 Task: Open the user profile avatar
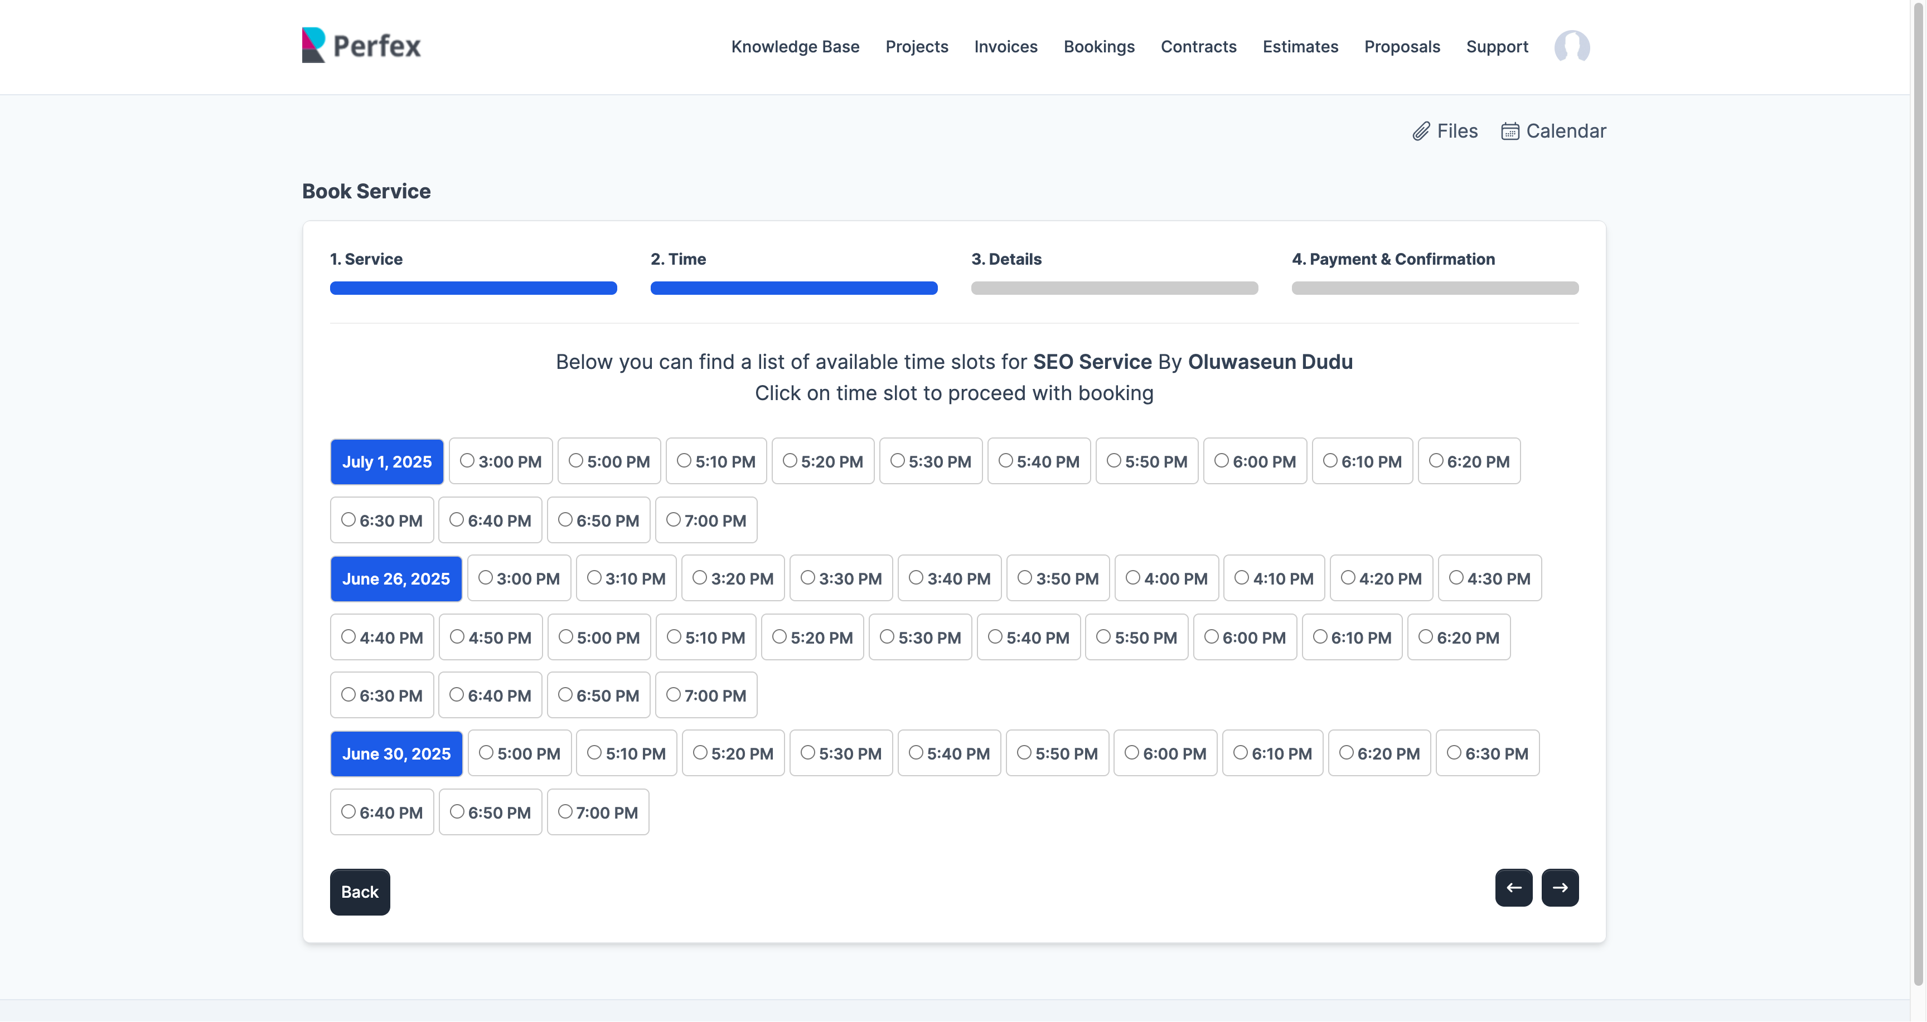click(1572, 46)
